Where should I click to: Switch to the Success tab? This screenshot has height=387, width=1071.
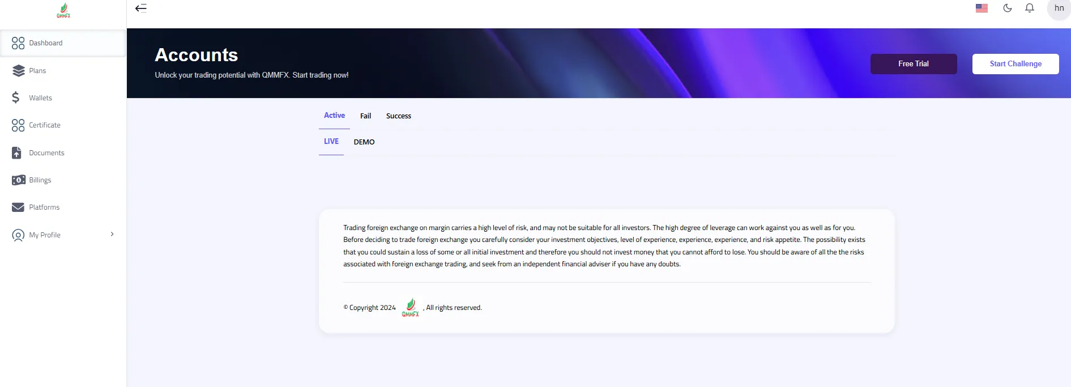coord(399,116)
